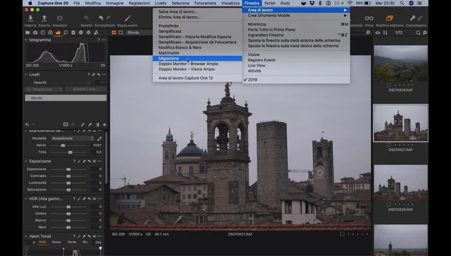Collapse the Esposizione panel

26,161
